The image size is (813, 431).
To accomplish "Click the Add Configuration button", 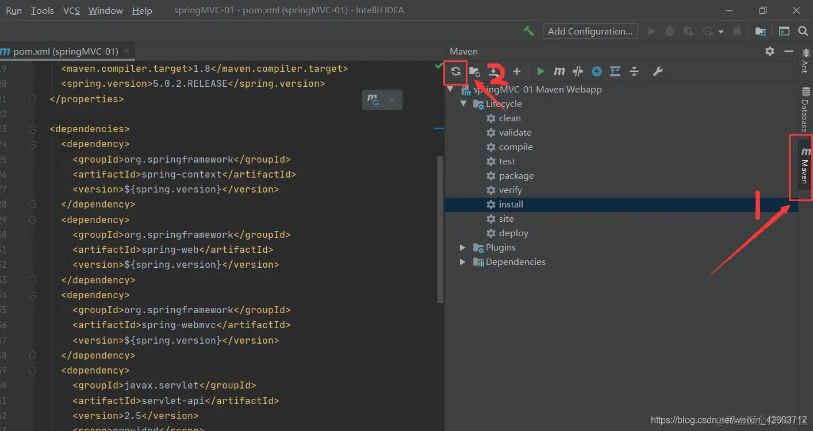I will (x=590, y=31).
